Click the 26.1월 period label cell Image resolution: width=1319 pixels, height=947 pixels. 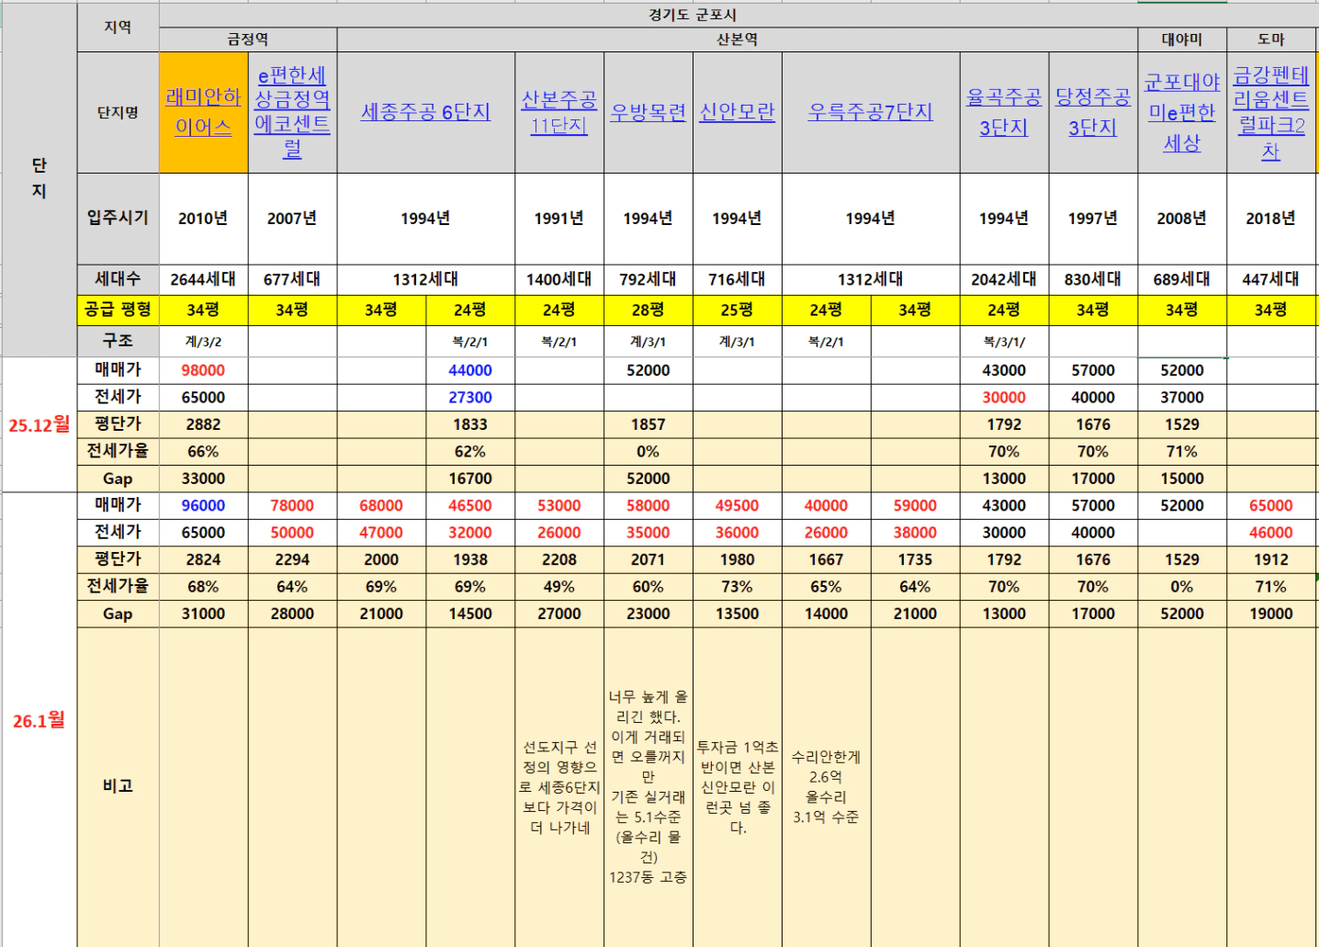click(39, 720)
